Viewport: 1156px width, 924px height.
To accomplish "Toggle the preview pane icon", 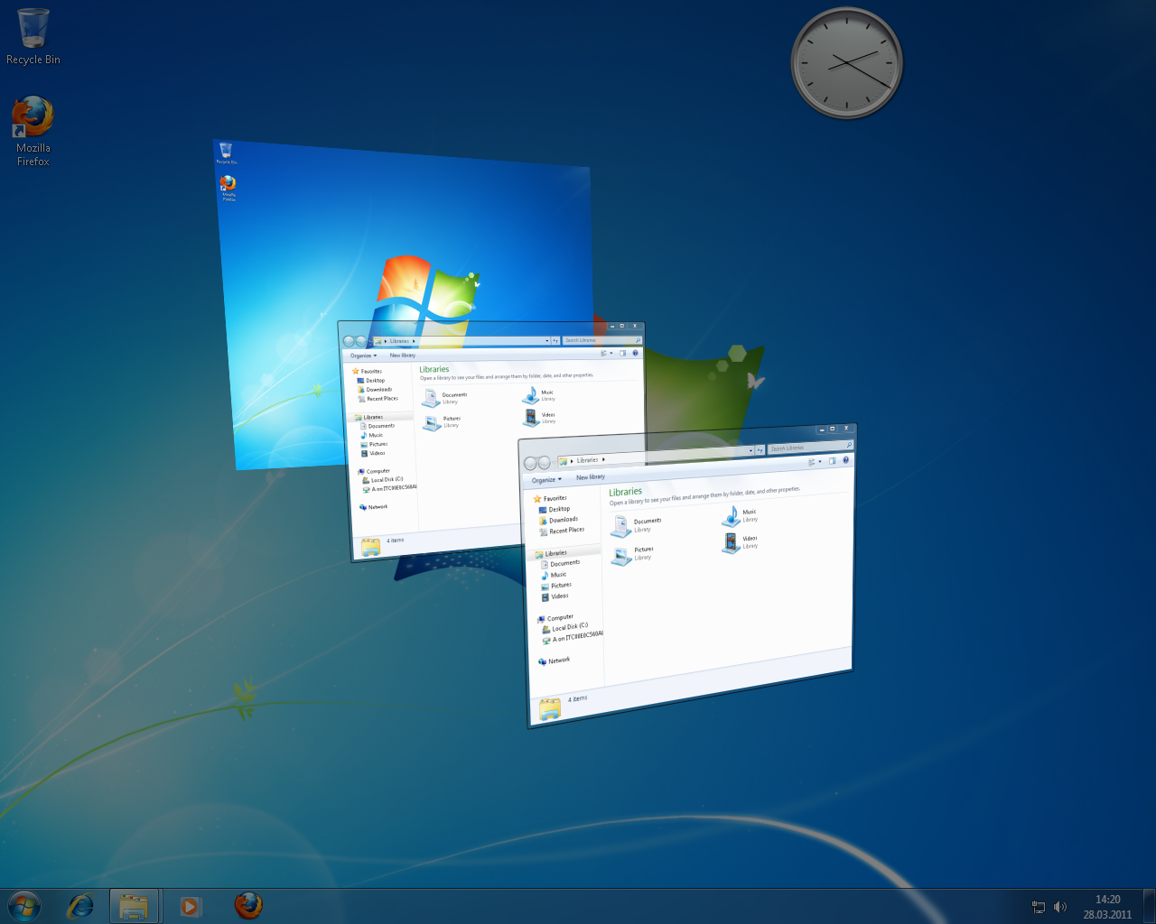I will point(832,461).
